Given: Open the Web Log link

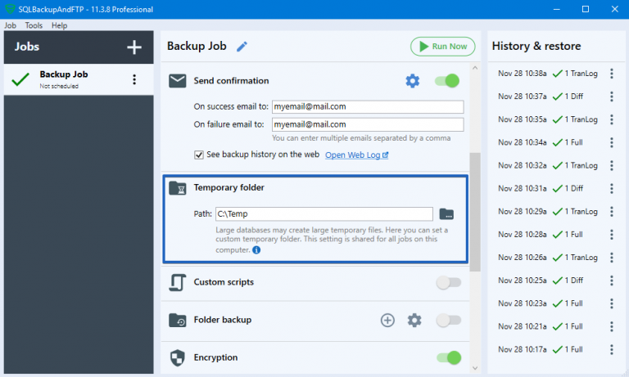Looking at the screenshot, I should (x=356, y=155).
